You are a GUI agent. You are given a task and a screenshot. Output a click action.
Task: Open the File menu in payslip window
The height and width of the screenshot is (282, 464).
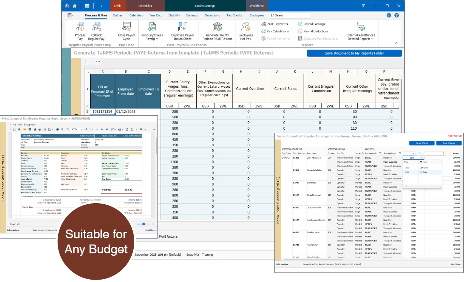(x=14, y=125)
